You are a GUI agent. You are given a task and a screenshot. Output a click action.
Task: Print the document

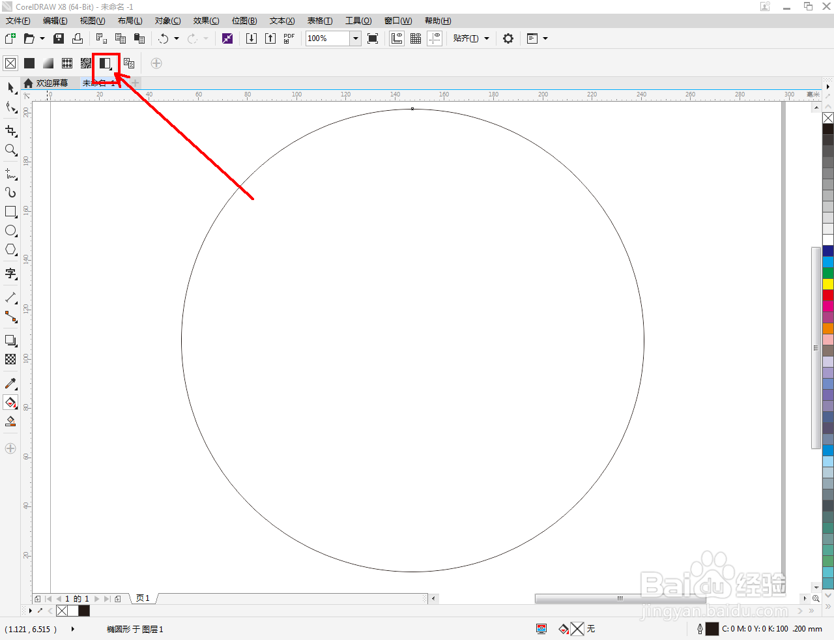78,38
